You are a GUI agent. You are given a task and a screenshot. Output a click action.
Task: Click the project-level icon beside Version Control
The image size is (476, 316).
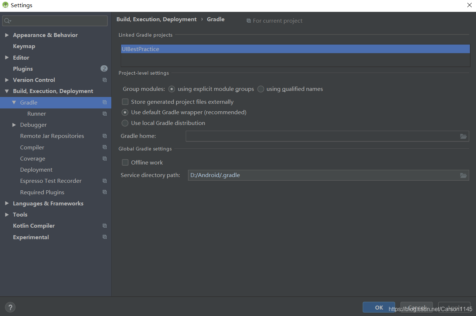click(x=105, y=80)
